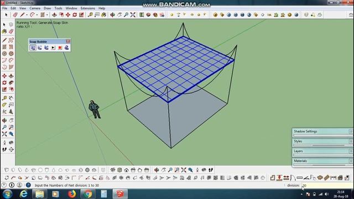
Task: Select the Eraser in left toolbar
Action: click(x=11, y=32)
